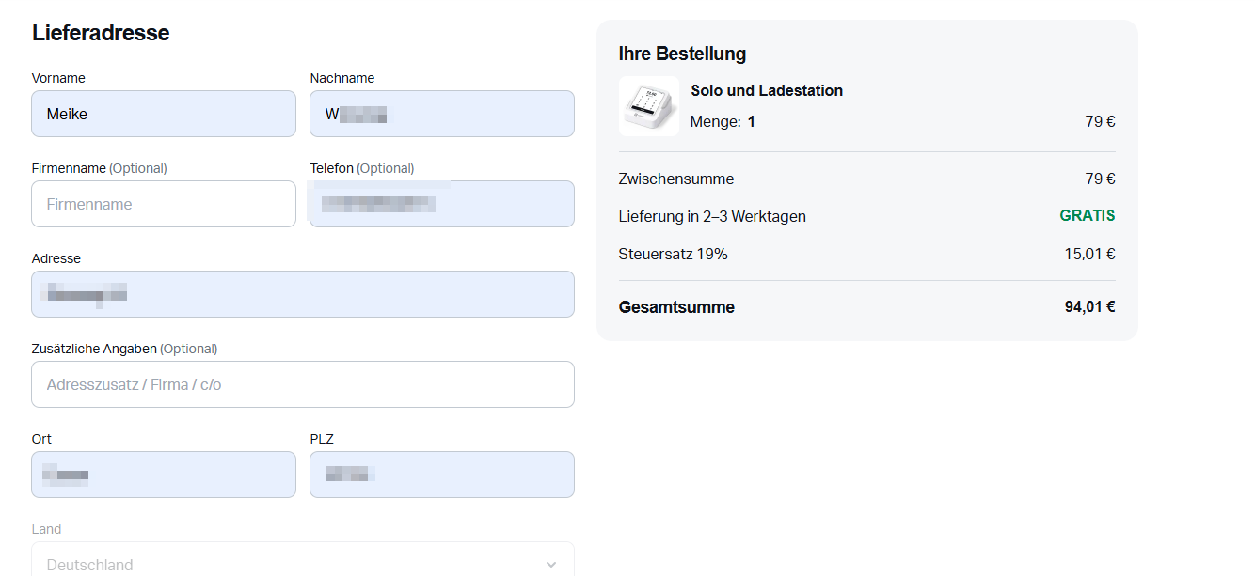
Task: Expand the Land dropdown chevron
Action: pyautogui.click(x=551, y=565)
